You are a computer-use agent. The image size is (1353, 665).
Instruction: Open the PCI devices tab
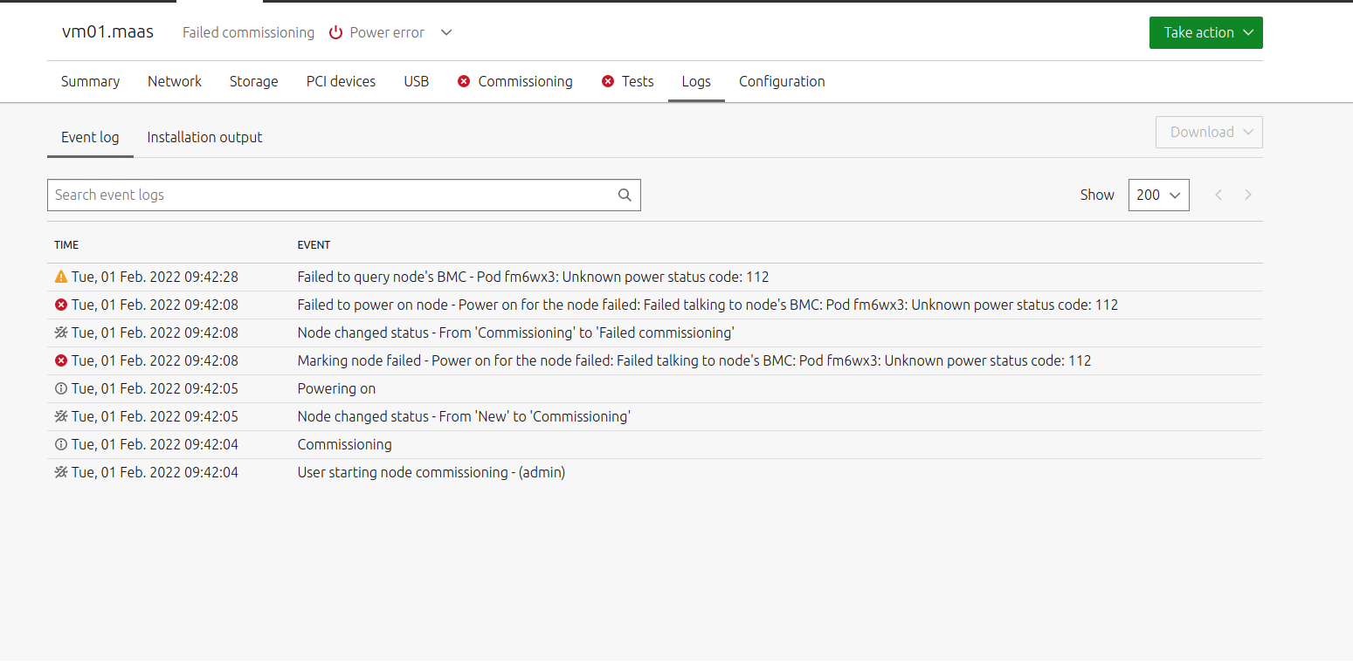pyautogui.click(x=341, y=81)
